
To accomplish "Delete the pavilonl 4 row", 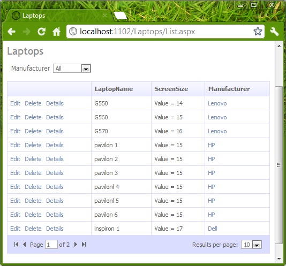I will click(33, 187).
